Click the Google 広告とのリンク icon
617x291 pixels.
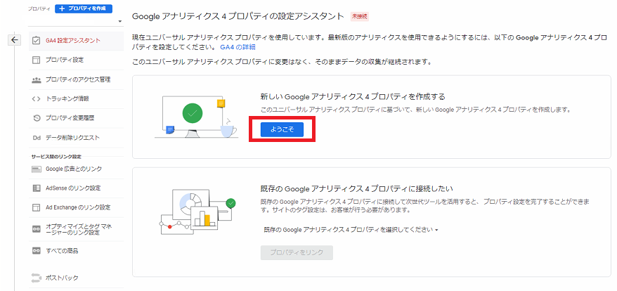point(37,169)
